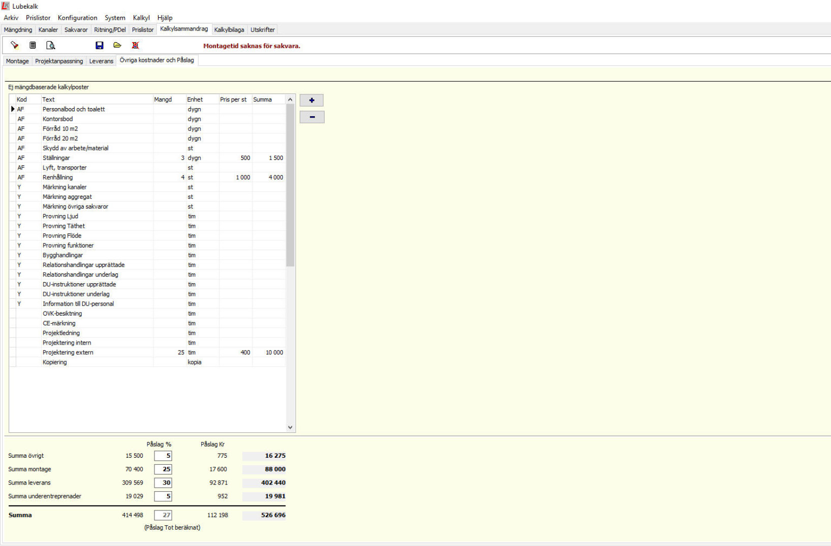Click the Lubekalk application logo icon

(6, 6)
